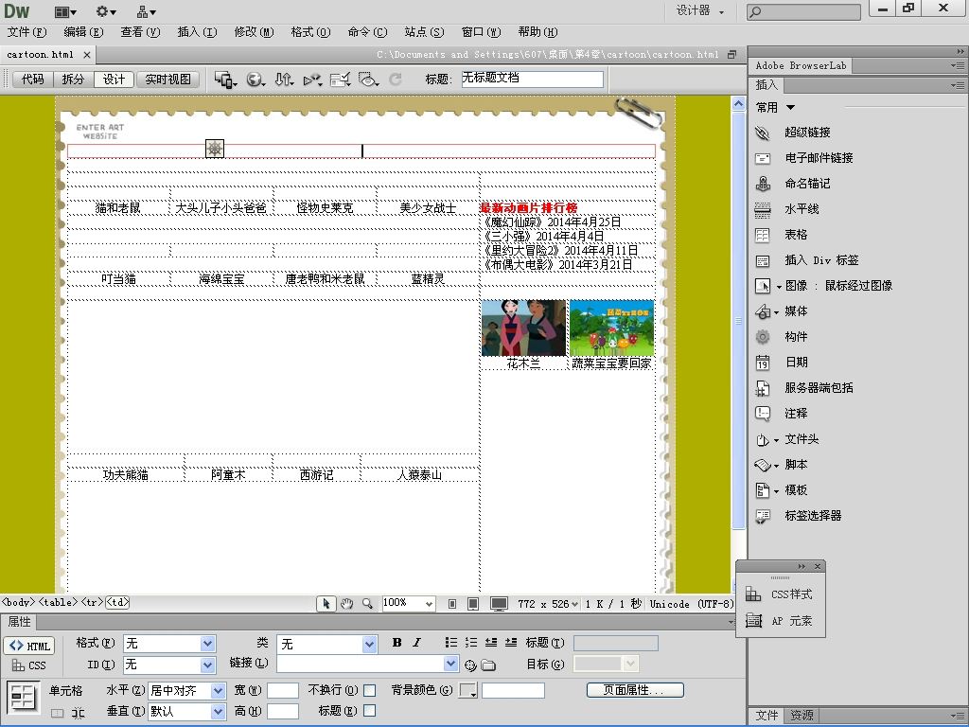Click the cell Width (宽) field
This screenshot has width=969, height=727.
click(x=282, y=690)
